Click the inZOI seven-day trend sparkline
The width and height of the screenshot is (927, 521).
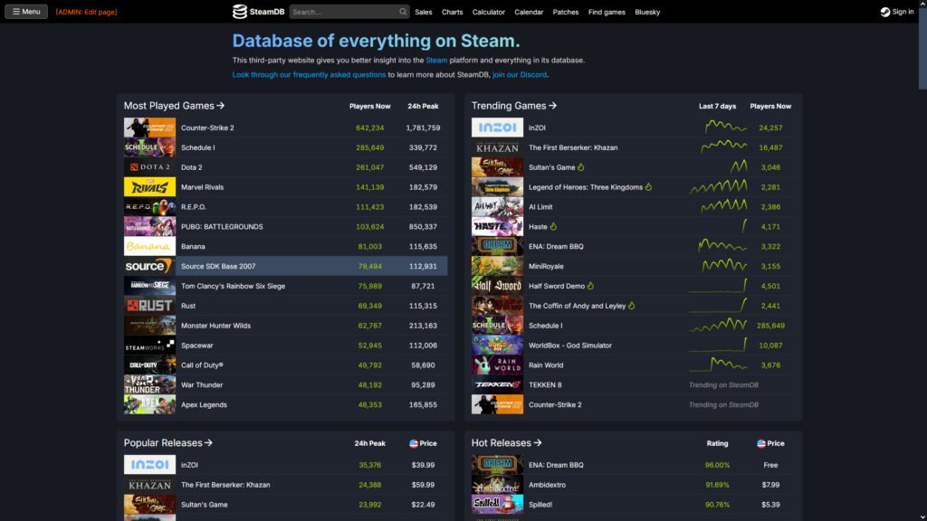tap(725, 127)
